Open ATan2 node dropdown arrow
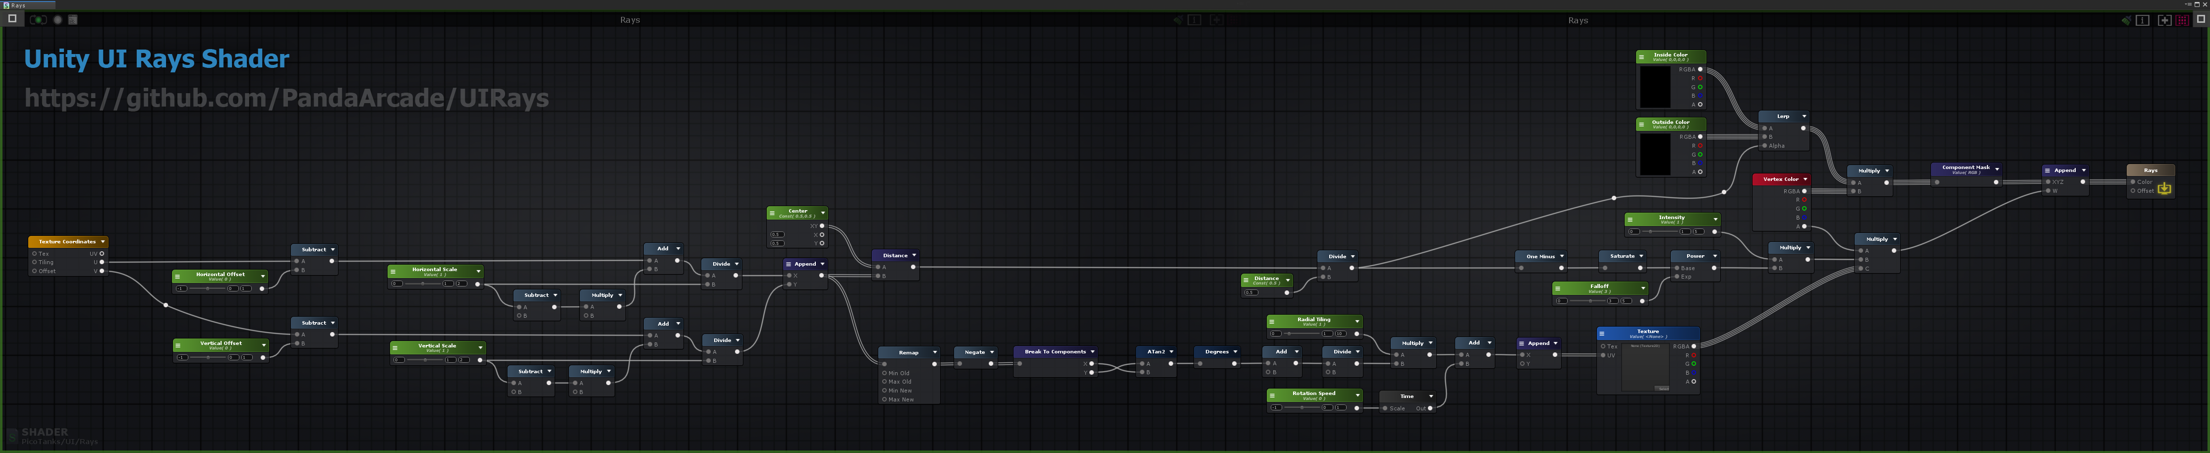 pyautogui.click(x=1171, y=352)
